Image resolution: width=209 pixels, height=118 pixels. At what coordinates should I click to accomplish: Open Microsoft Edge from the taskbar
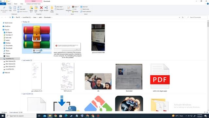(66, 116)
